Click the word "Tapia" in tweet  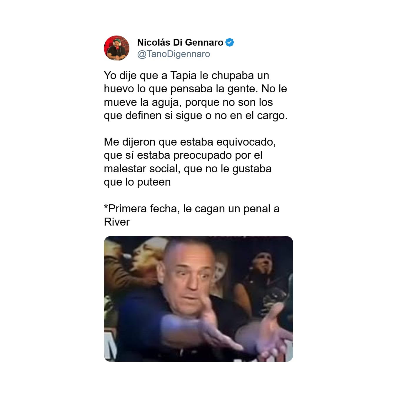(x=184, y=76)
